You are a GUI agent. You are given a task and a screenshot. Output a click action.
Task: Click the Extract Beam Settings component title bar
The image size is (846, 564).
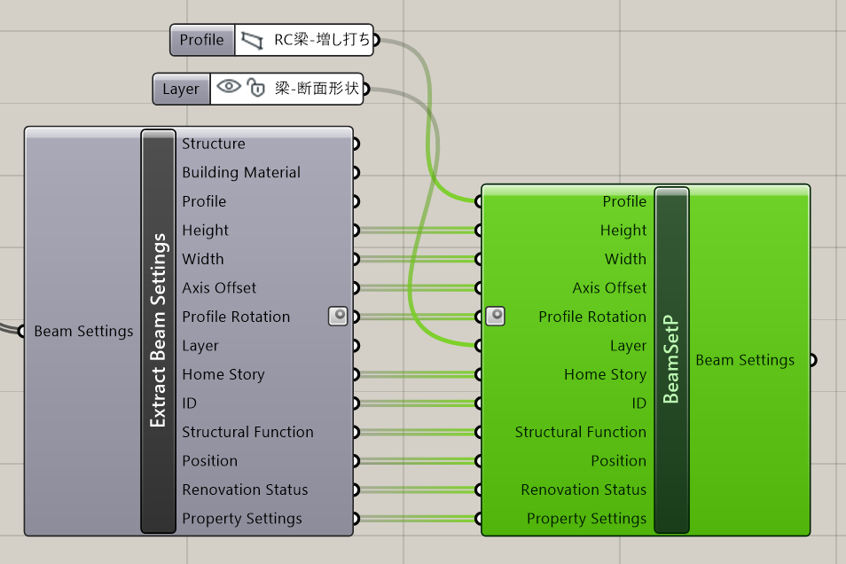(158, 331)
